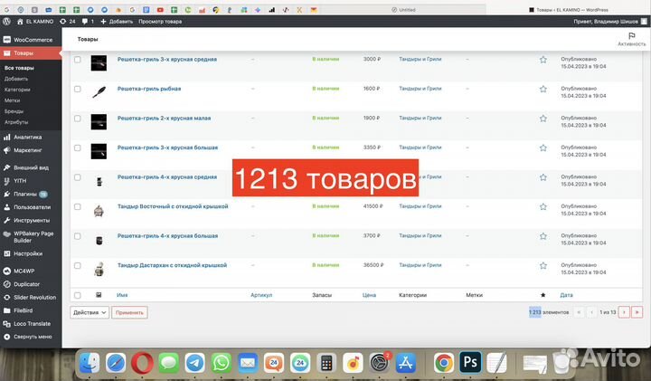Sort products by Имя column footer
Image resolution: width=651 pixels, height=381 pixels.
122,295
